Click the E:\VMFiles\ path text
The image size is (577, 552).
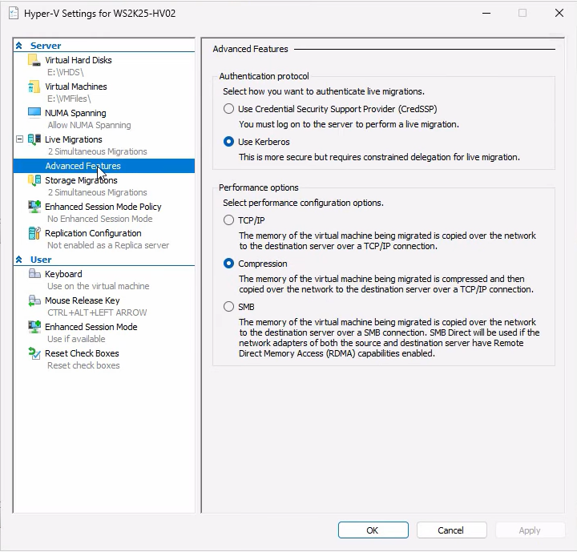69,99
